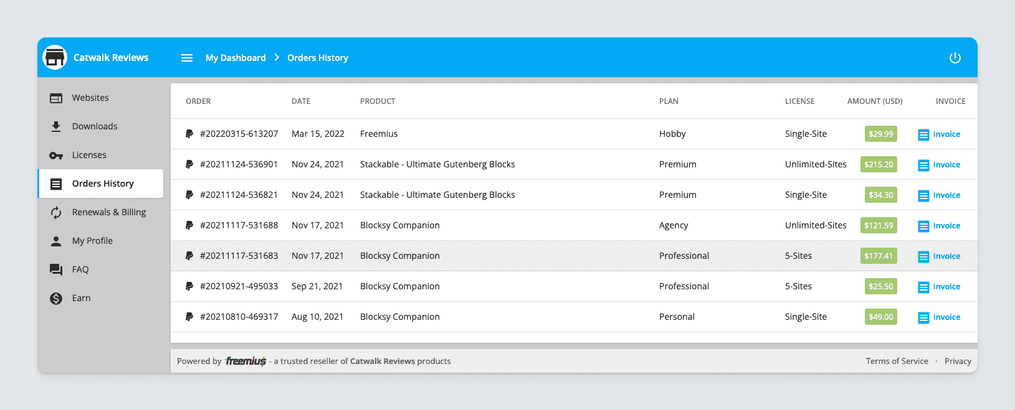This screenshot has height=410, width=1015.
Task: Click My Dashboard breadcrumb link
Action: [236, 58]
